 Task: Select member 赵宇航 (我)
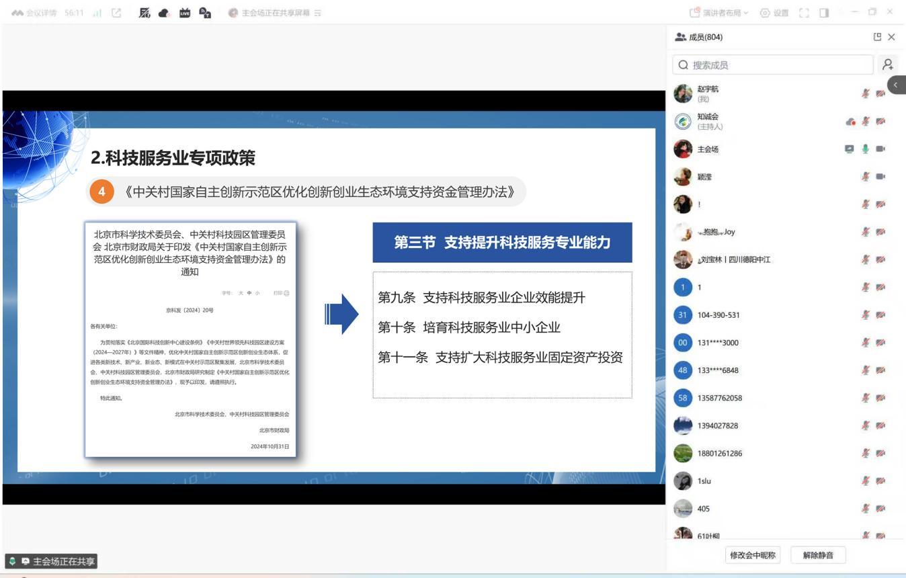click(785, 93)
